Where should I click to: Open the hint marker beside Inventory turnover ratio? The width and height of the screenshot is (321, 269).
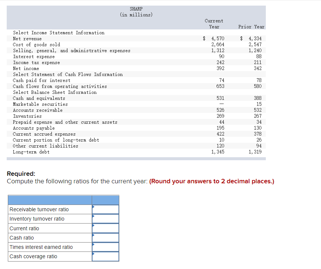[x=93, y=216]
